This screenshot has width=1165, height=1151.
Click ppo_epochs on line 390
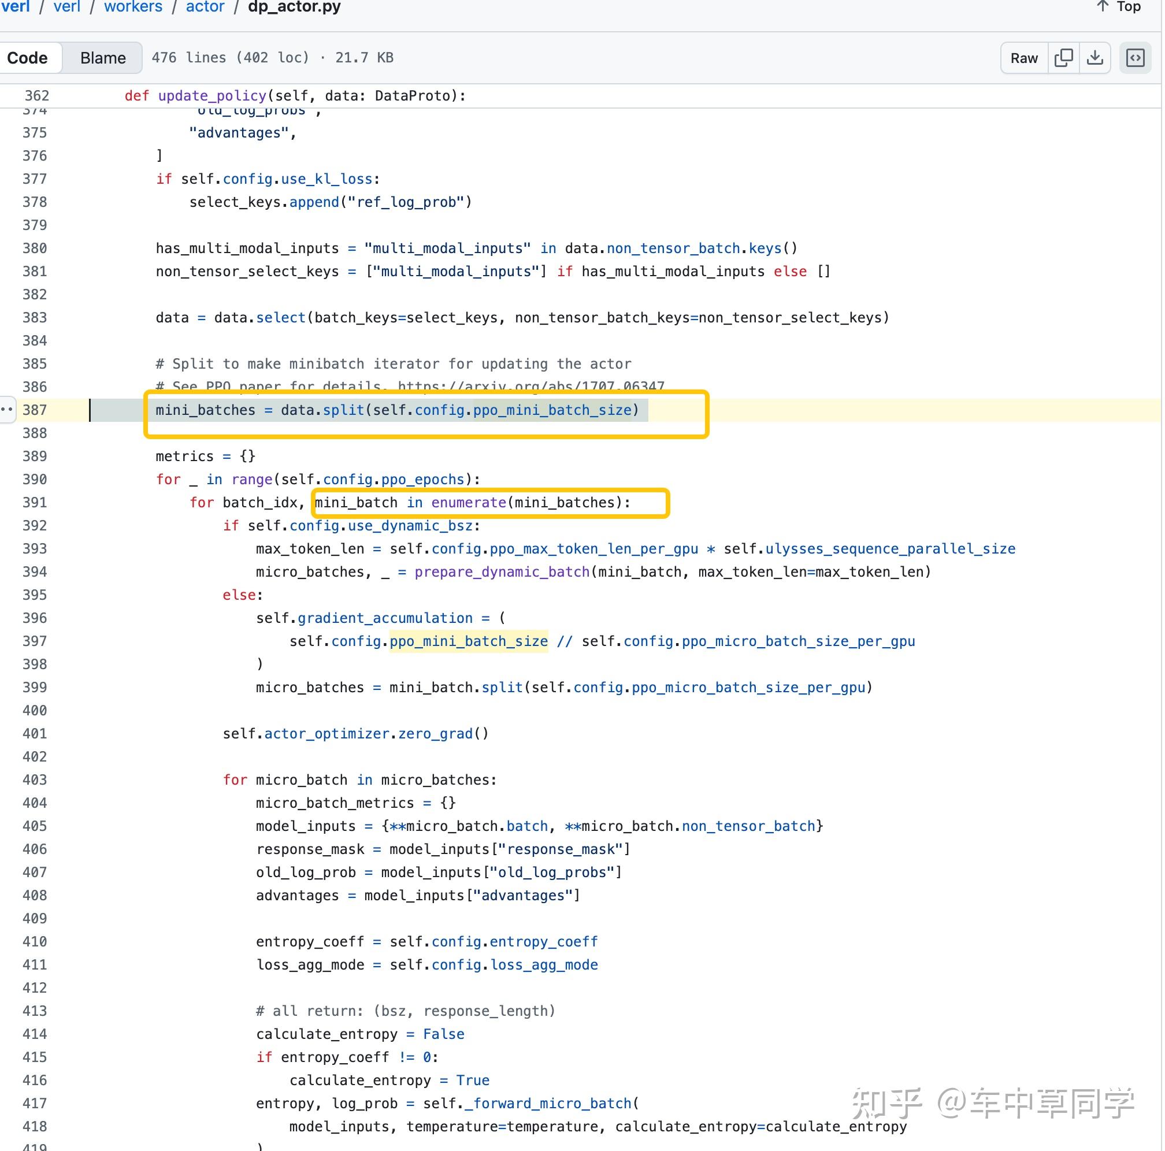424,480
